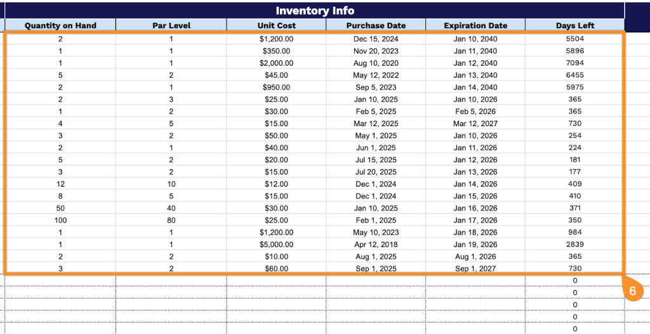
Task: Select the par level cell showing 80
Action: (171, 220)
